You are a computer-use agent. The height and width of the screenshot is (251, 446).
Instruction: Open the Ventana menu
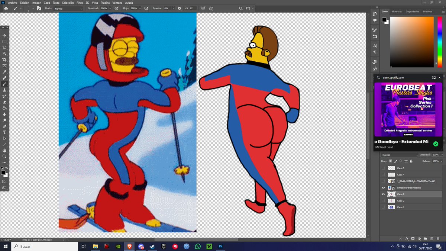pos(117,2)
